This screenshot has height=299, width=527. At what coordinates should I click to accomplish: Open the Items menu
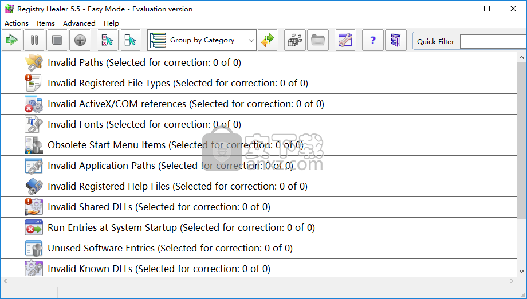point(46,23)
